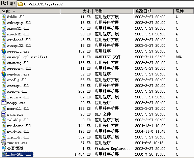Screen dimensions: 194x158
Task: Click the wuaucpl.cpl.manifest file icon
Action: 4,57
